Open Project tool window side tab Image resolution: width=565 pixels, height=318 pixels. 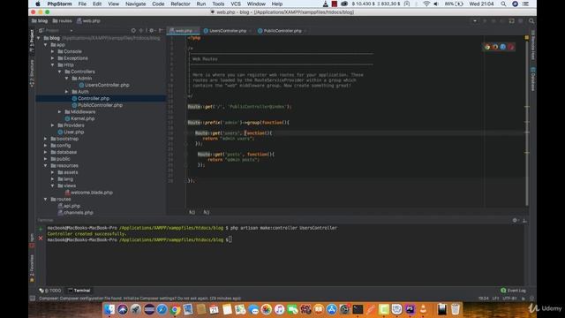32,41
